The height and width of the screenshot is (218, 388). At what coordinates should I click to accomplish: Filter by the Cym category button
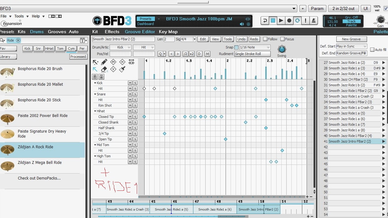pyautogui.click(x=71, y=48)
